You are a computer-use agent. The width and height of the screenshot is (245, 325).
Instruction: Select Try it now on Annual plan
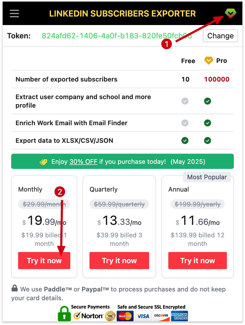tap(197, 261)
